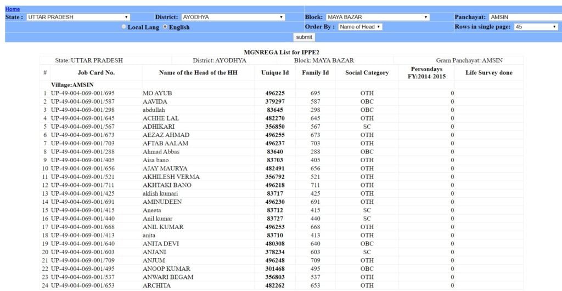This screenshot has width=562, height=291.
Task: Click the name aklish kumari
Action: point(160,193)
